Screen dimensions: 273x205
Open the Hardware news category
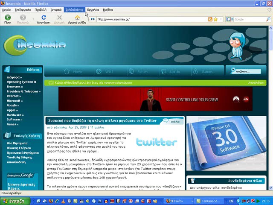pyautogui.click(x=15, y=115)
